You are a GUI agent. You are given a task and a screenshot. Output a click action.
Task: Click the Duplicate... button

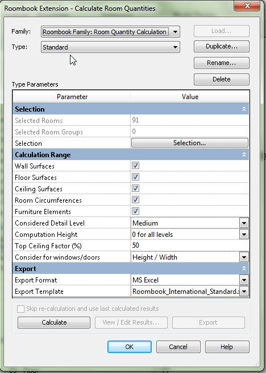pos(222,46)
